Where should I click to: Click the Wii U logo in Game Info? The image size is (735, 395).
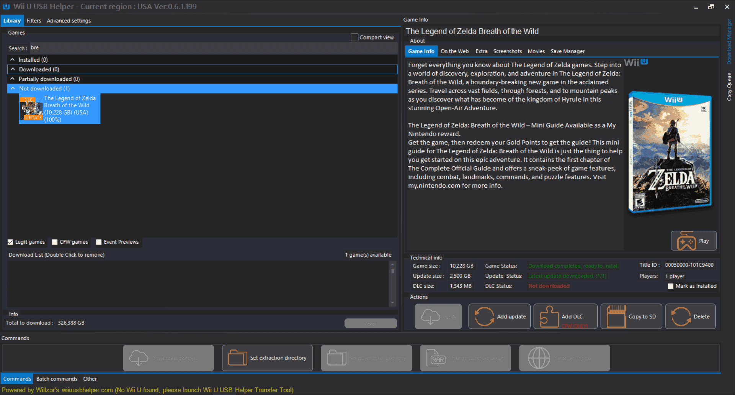pos(636,62)
